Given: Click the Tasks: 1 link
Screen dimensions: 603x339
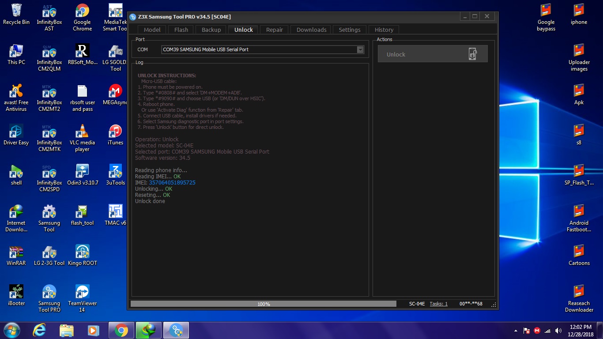Looking at the screenshot, I should point(438,304).
